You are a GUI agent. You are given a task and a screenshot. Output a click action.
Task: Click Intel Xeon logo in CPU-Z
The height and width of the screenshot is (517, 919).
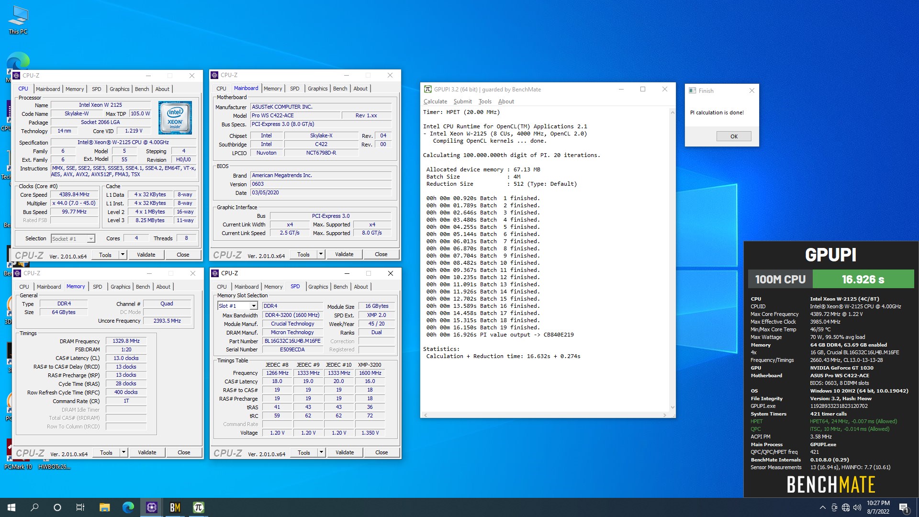tap(175, 118)
